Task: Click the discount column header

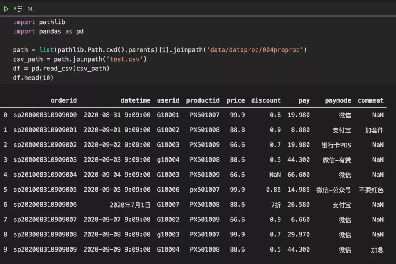Action: [266, 100]
